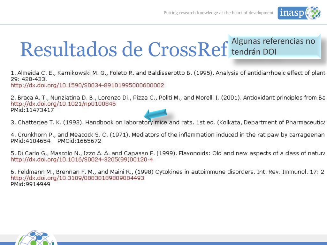Click the 'Resultados de CrossRef' title
The height and width of the screenshot is (245, 327).
(x=124, y=49)
